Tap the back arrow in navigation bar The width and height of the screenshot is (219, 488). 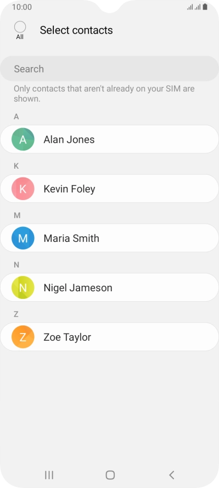tap(171, 475)
